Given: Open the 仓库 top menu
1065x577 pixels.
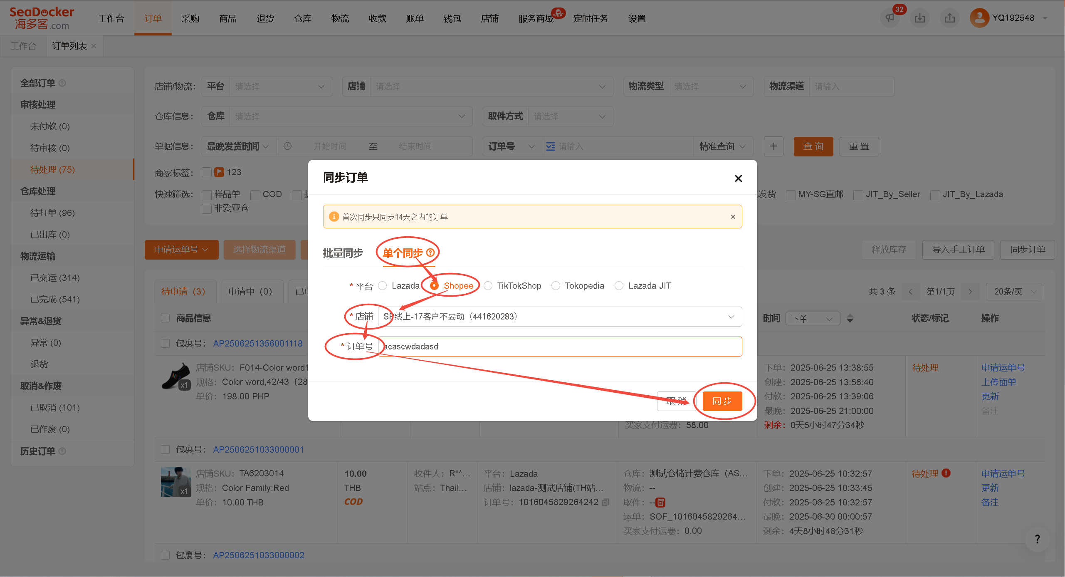Looking at the screenshot, I should tap(302, 19).
